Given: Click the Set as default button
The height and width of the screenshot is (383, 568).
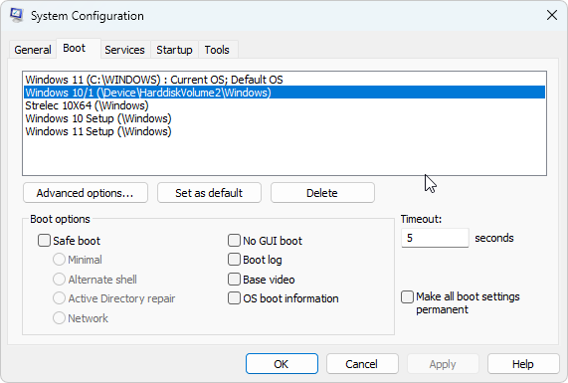Looking at the screenshot, I should tap(209, 193).
